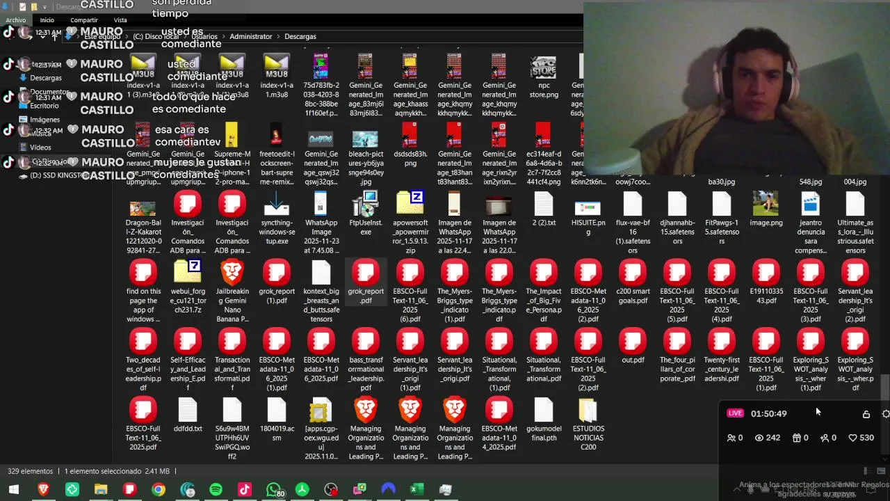Click Administrator in the address breadcrumb
Image resolution: width=890 pixels, height=501 pixels.
pyautogui.click(x=251, y=36)
